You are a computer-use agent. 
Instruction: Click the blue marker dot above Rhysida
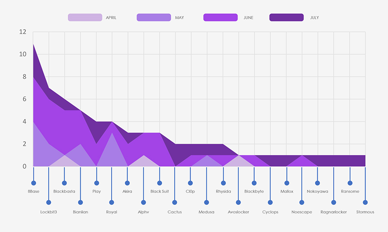(x=223, y=183)
